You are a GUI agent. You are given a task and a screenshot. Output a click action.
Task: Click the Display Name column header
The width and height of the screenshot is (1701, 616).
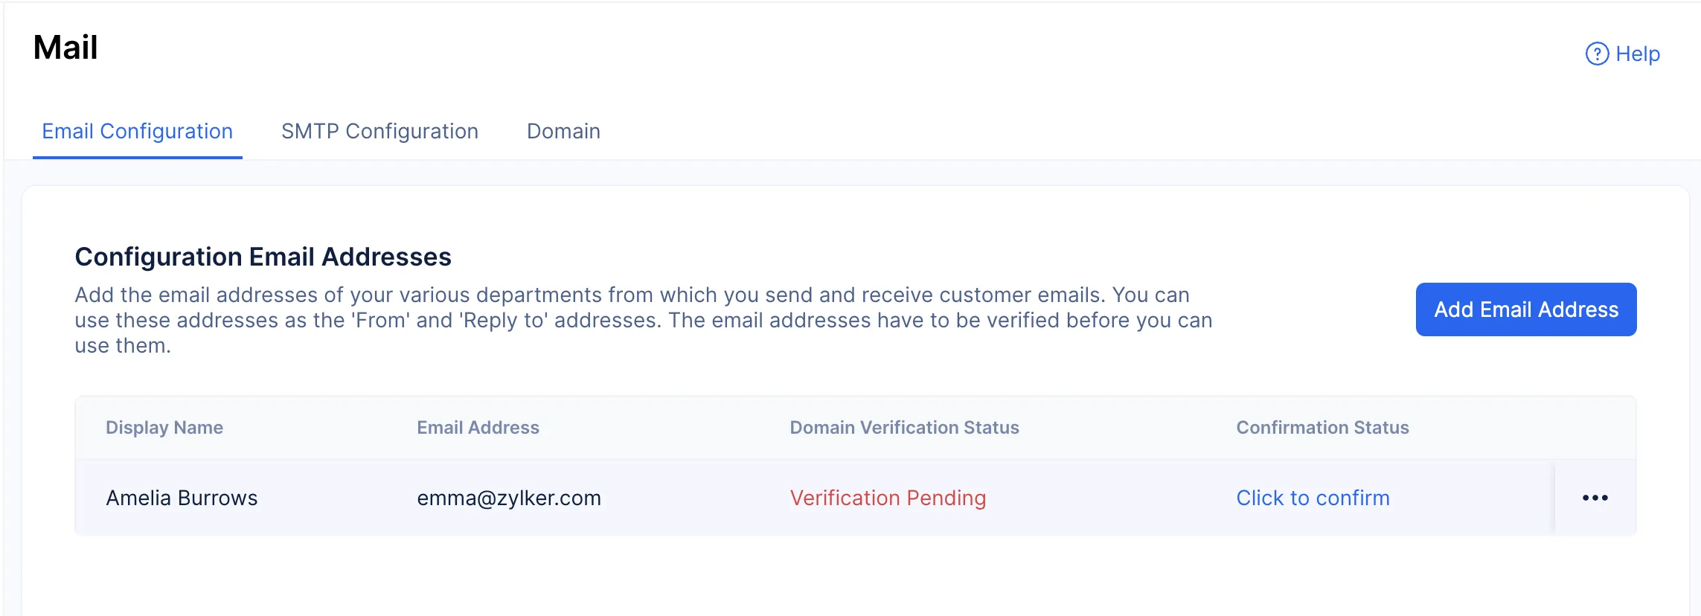pos(164,428)
